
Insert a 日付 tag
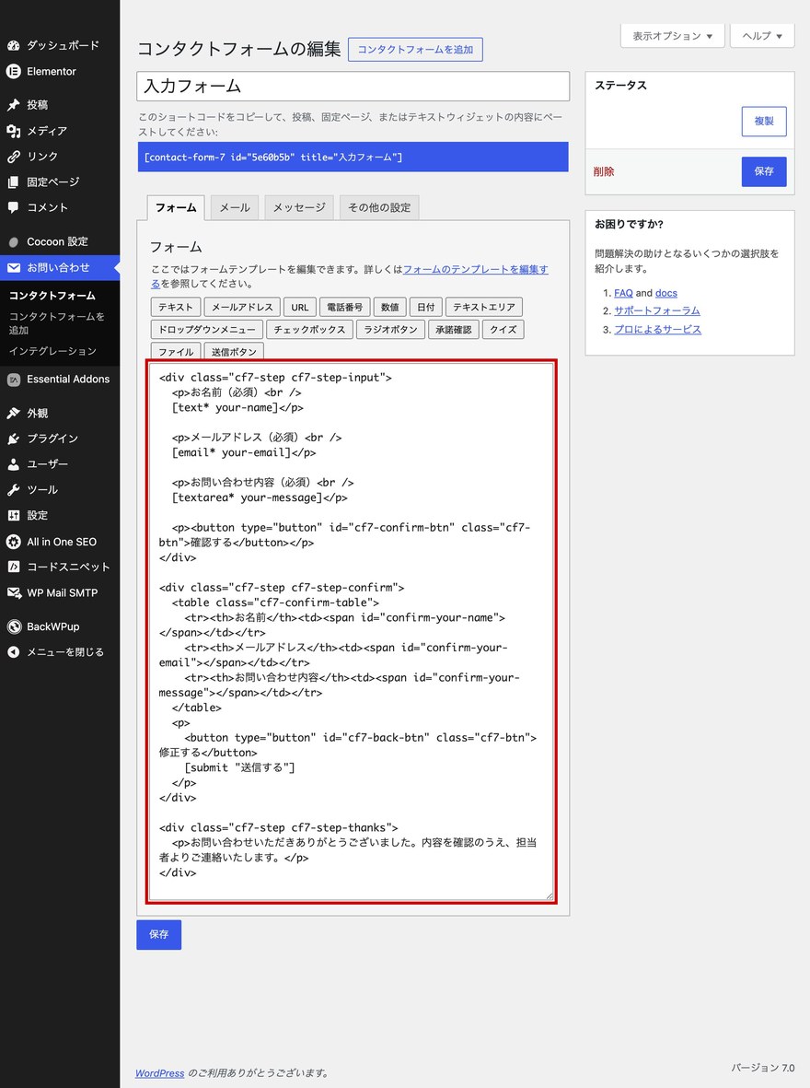(426, 308)
